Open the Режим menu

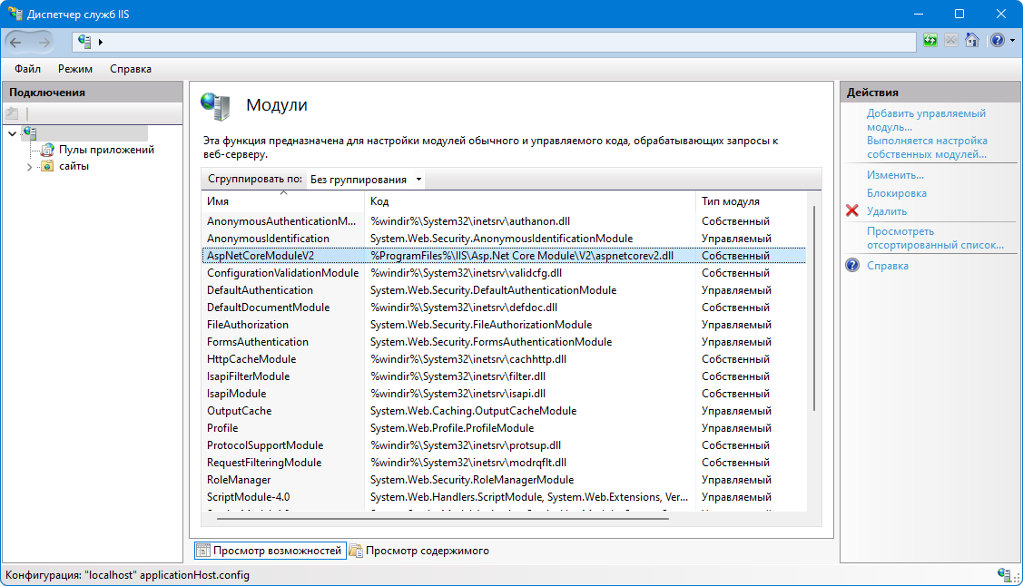click(75, 68)
